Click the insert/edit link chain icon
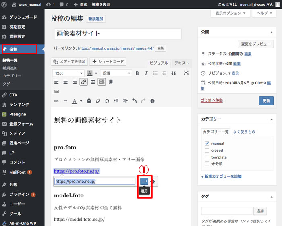Image resolution: width=282 pixels, height=226 pixels. (x=84, y=82)
